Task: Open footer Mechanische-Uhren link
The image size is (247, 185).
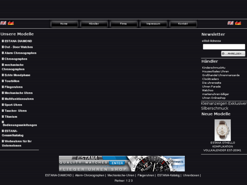Action: 121,175
